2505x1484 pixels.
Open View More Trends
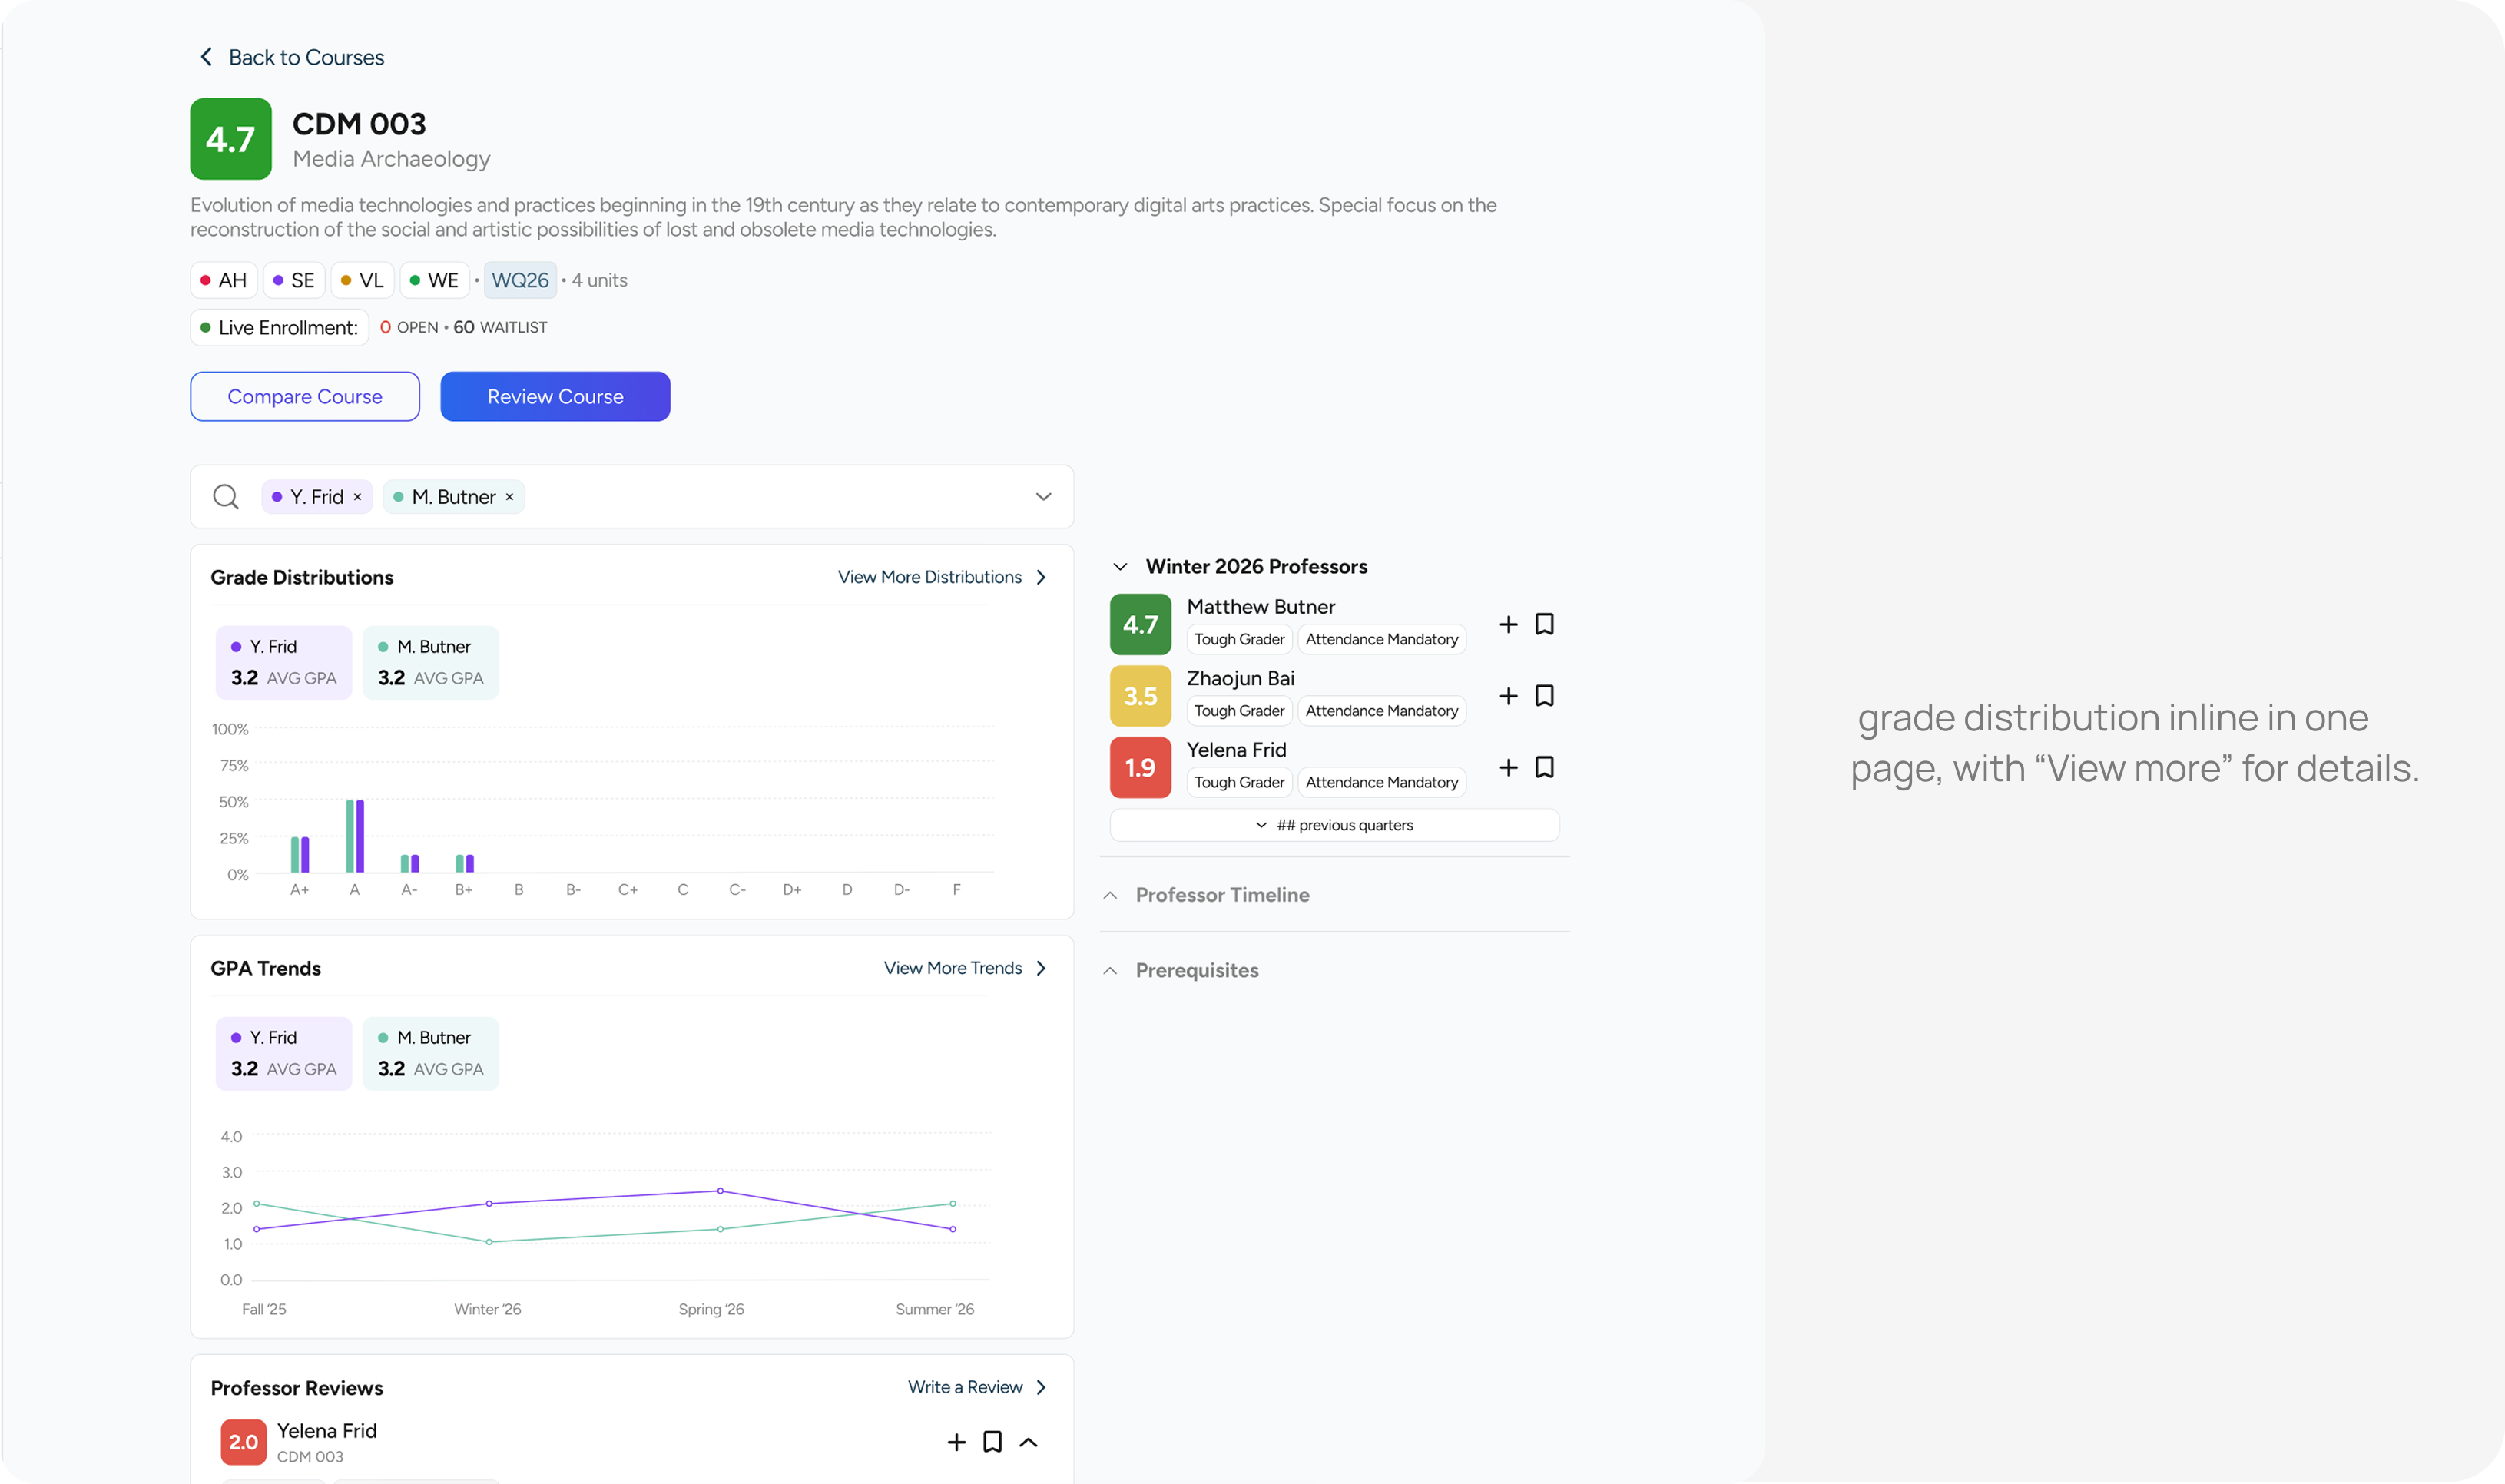pos(965,968)
